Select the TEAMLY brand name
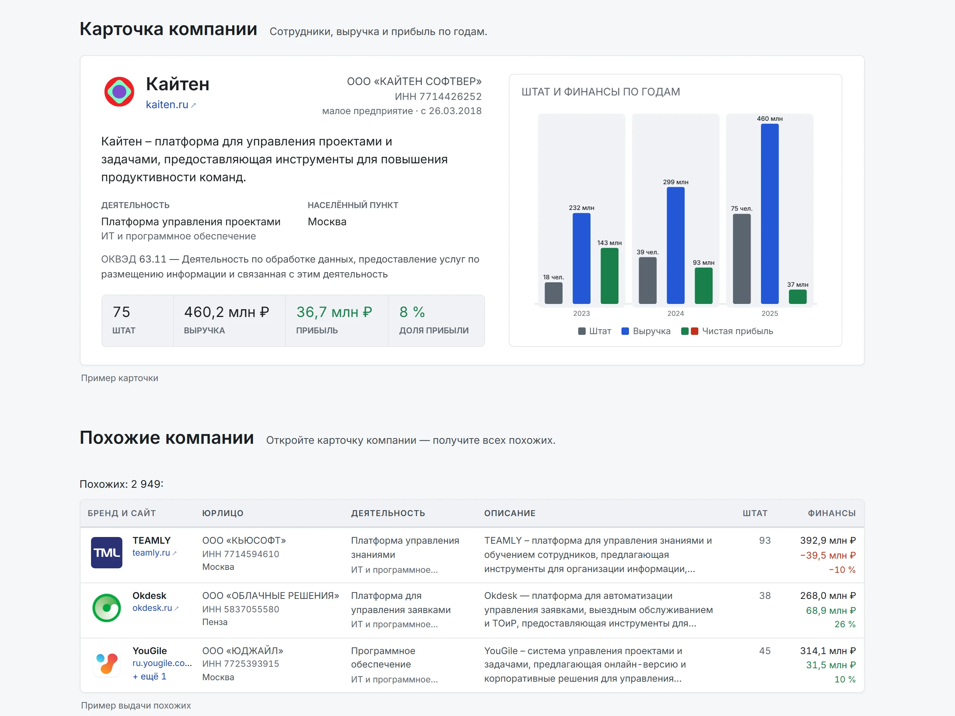955x716 pixels. (151, 540)
